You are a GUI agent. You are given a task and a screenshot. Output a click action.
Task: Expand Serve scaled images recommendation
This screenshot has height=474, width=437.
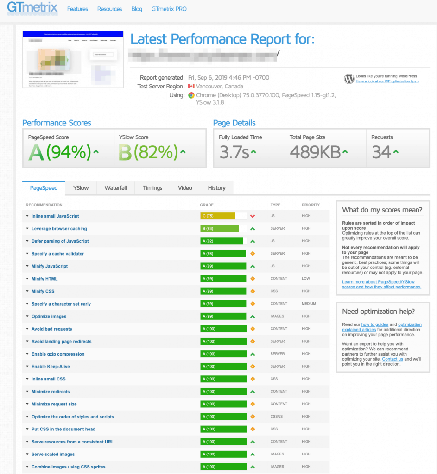tap(27, 455)
